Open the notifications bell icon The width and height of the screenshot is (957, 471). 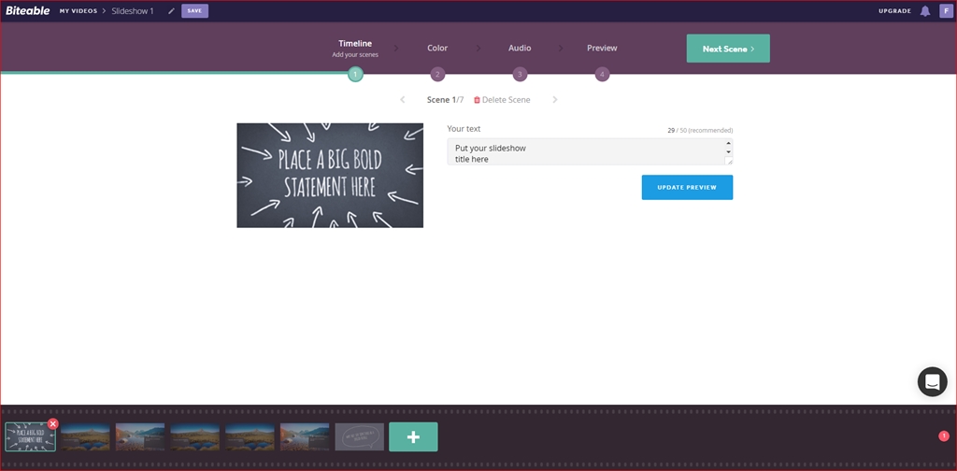tap(925, 11)
